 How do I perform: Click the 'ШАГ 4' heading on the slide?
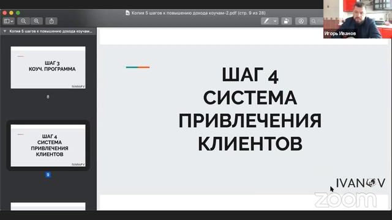[x=251, y=75]
